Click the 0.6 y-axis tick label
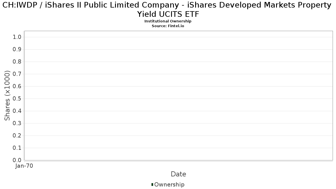The height and width of the screenshot is (189, 336). coord(17,87)
